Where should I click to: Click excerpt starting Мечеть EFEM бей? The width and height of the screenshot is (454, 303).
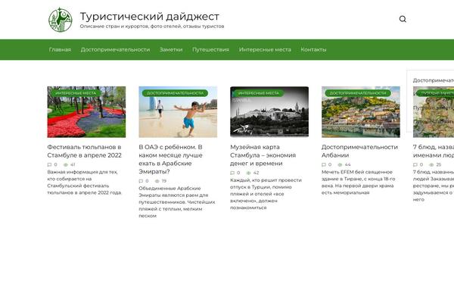[x=359, y=183]
